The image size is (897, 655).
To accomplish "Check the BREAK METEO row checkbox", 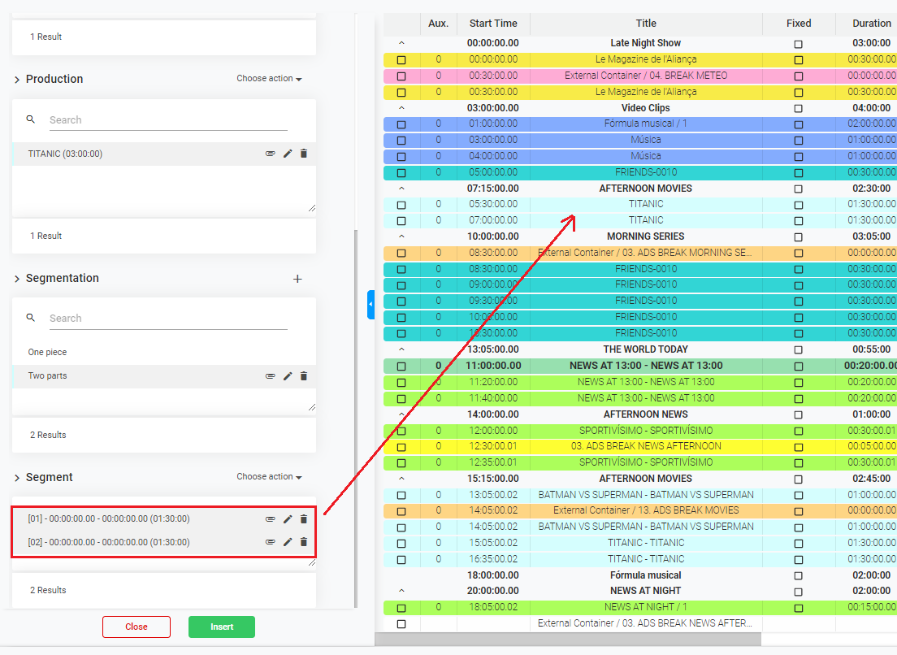I will 401,76.
